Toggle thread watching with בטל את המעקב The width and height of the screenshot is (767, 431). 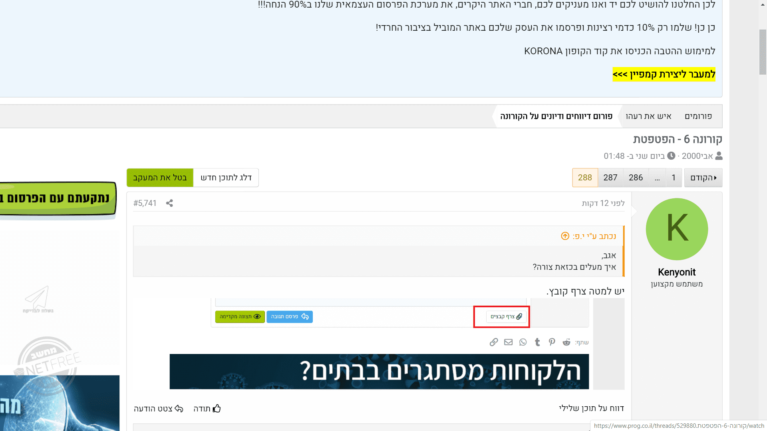[160, 178]
